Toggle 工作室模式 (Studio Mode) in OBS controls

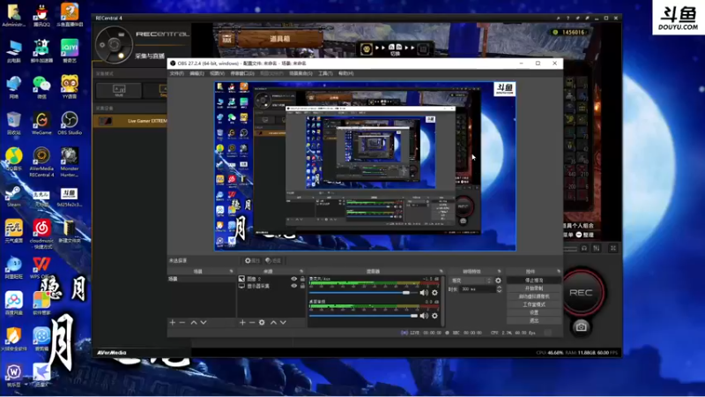pos(534,304)
